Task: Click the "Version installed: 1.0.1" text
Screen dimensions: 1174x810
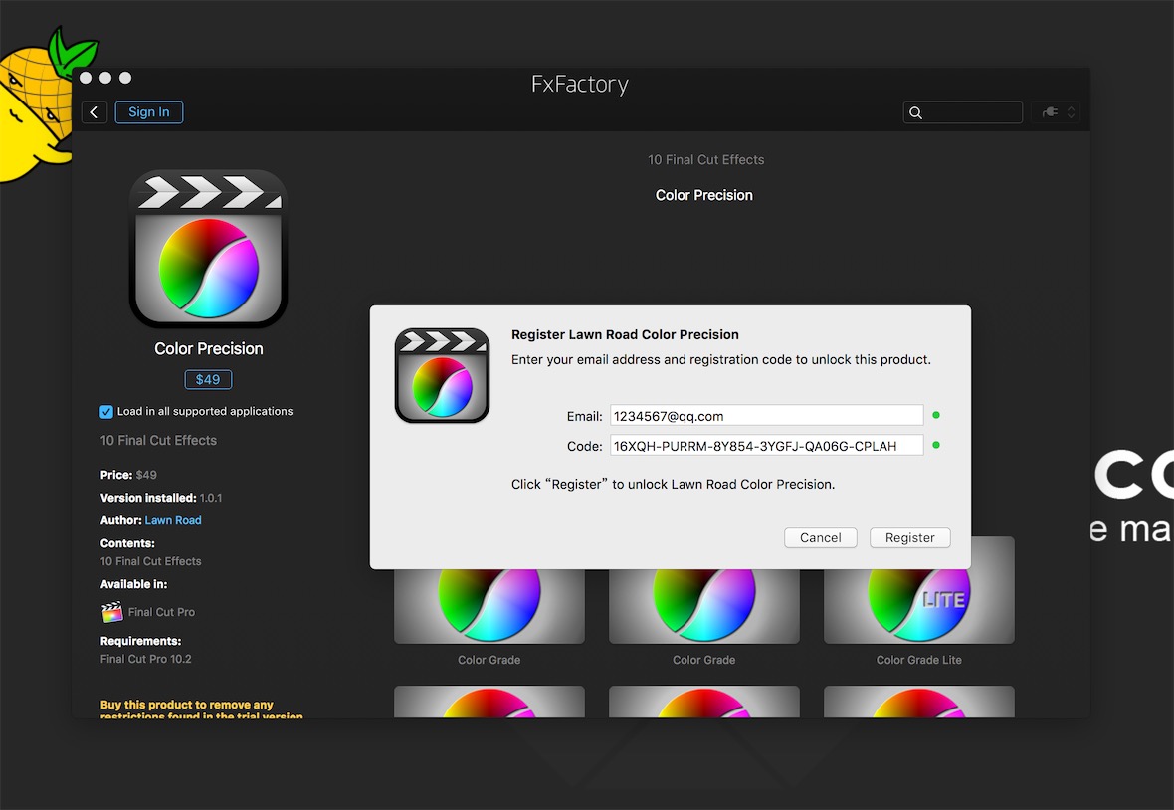Action: click(x=161, y=498)
